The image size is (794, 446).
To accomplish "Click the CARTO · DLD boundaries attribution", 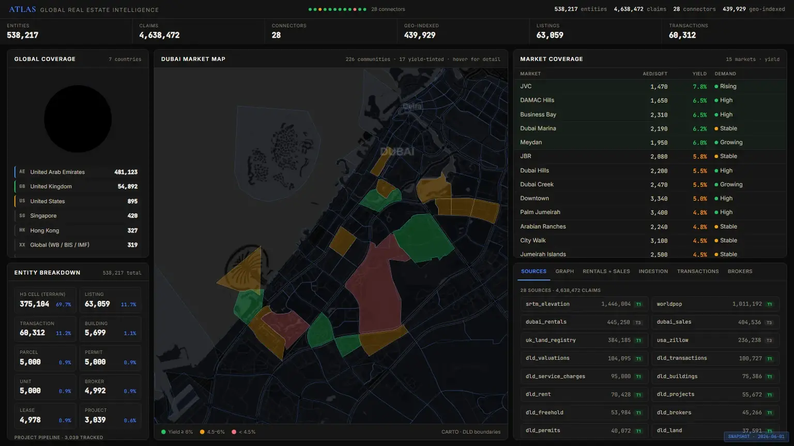I will pyautogui.click(x=471, y=432).
